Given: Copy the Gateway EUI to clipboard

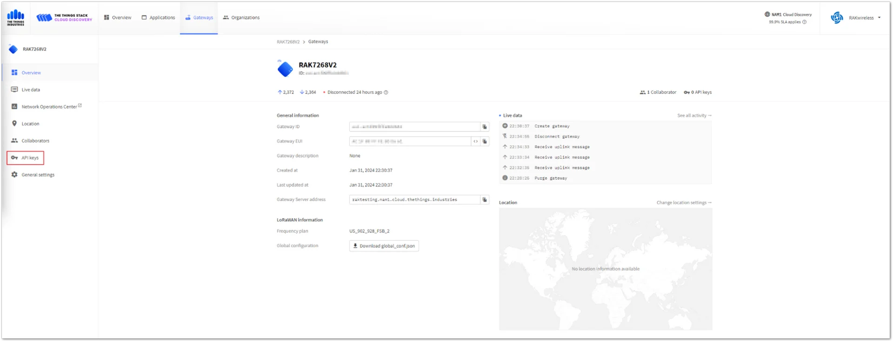Looking at the screenshot, I should pyautogui.click(x=485, y=141).
